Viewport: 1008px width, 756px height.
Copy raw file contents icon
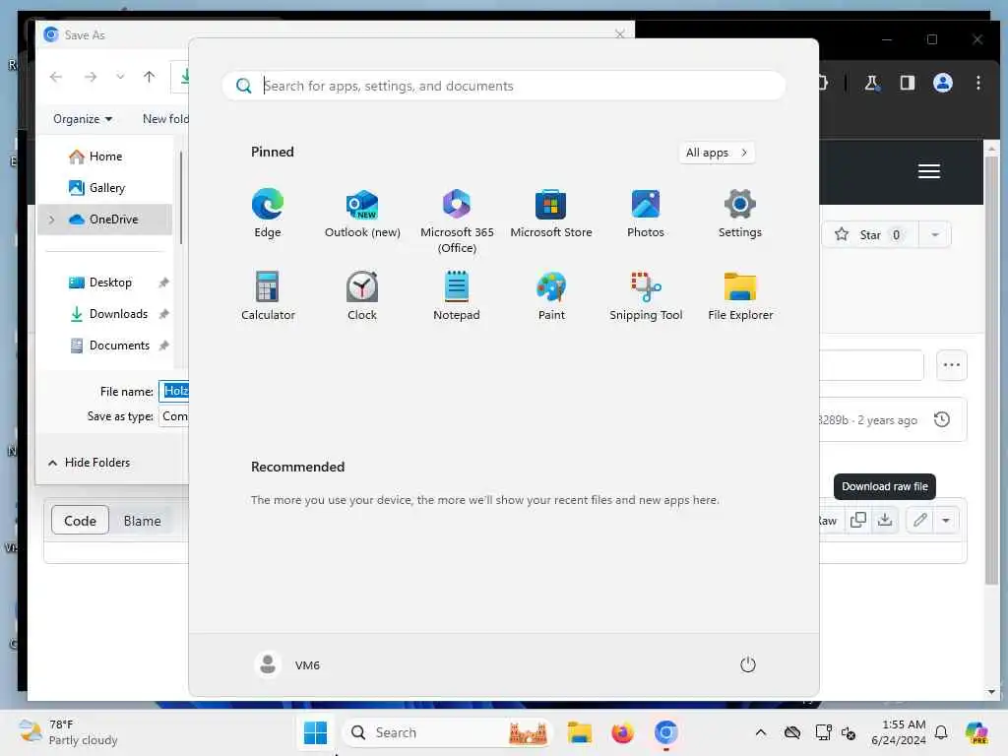[x=858, y=520]
